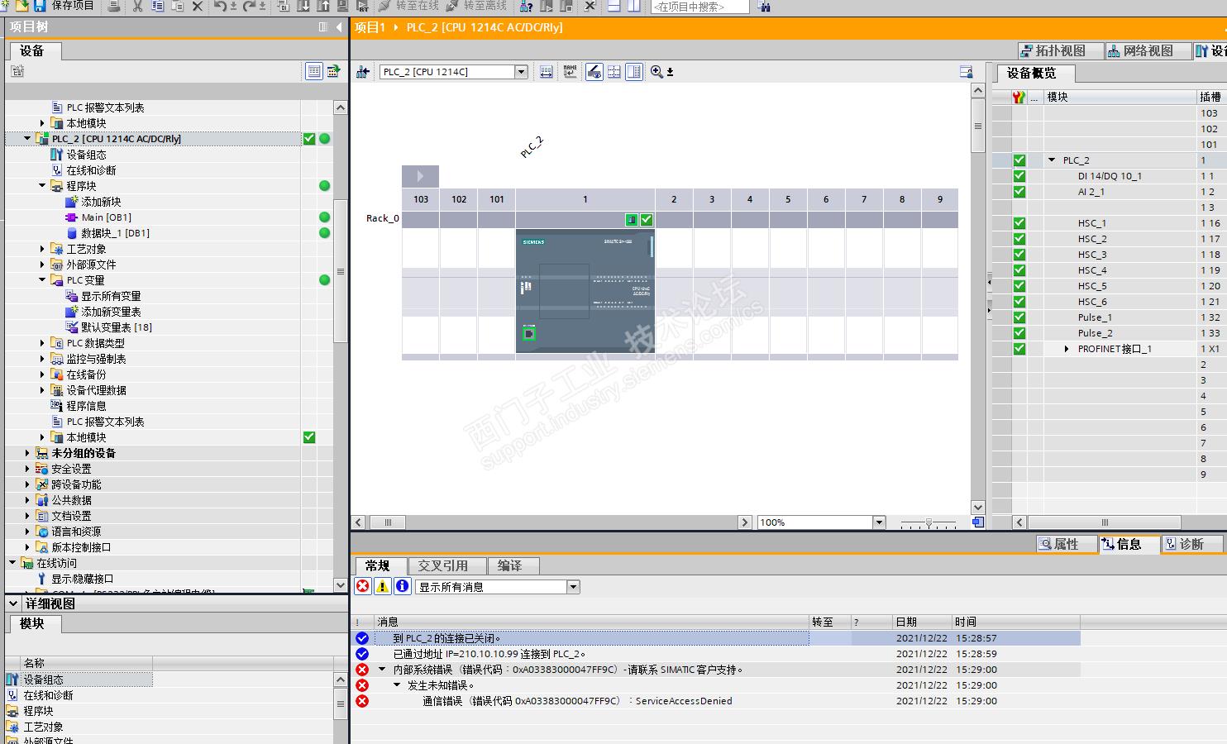1227x744 pixels.
Task: Toggle the information messages filter icon
Action: point(403,586)
